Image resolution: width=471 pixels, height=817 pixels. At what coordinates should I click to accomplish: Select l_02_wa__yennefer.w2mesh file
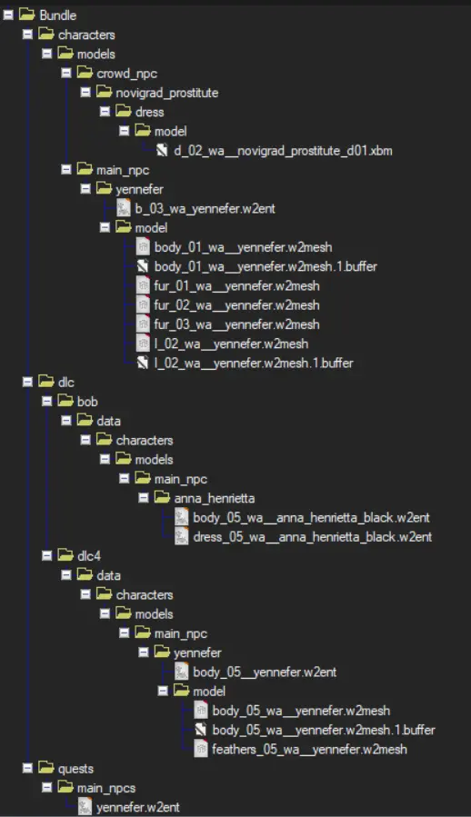point(231,344)
